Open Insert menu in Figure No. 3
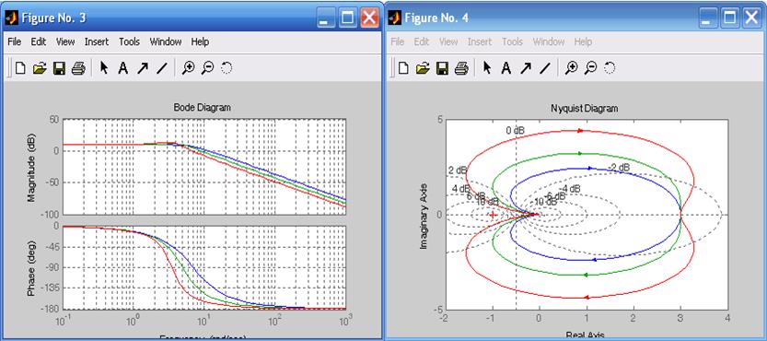 tap(97, 41)
